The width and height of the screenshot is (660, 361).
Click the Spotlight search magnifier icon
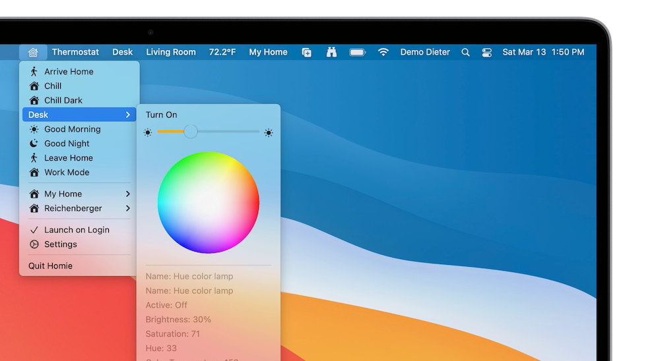pos(465,52)
